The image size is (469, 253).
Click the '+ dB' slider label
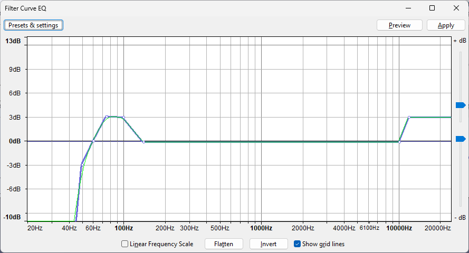460,41
